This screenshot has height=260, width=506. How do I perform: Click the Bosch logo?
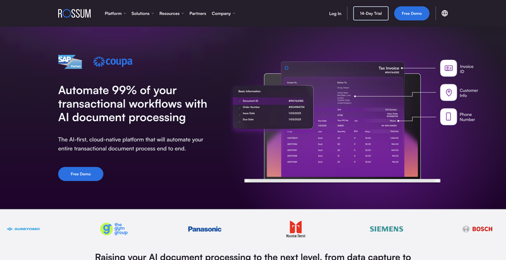478,229
